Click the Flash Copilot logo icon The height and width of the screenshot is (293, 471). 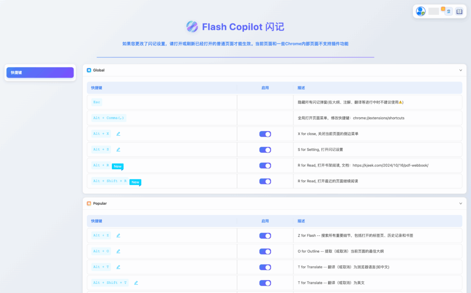[x=192, y=26]
